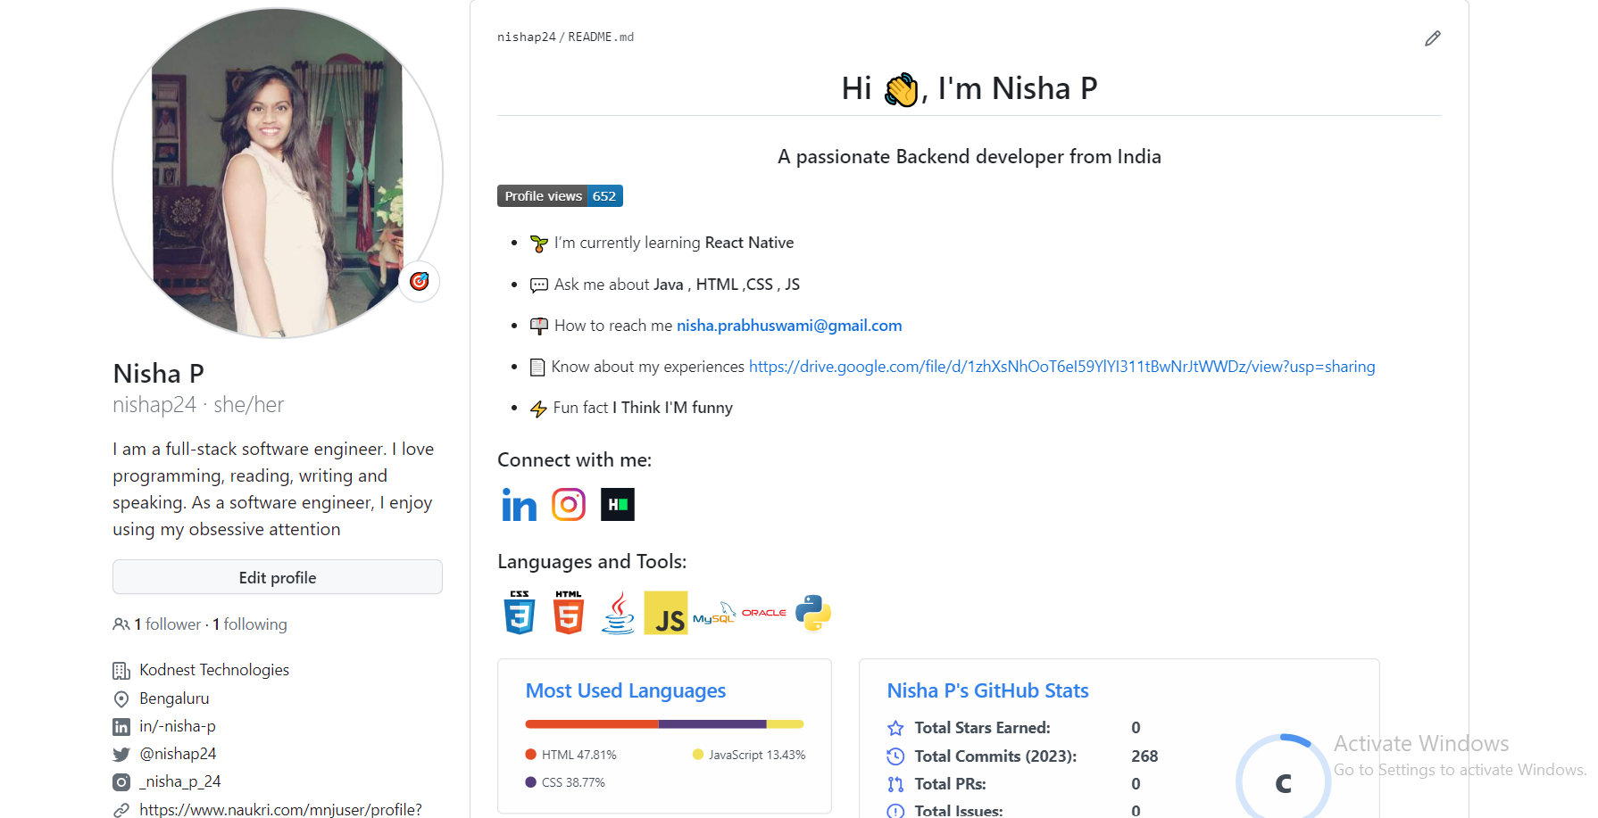
Task: Click the Nisha P profile name heading
Action: tap(159, 373)
